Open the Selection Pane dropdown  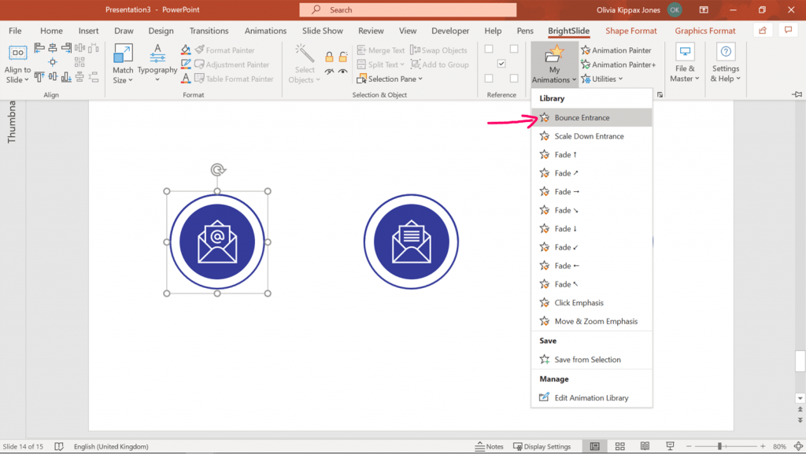point(390,79)
